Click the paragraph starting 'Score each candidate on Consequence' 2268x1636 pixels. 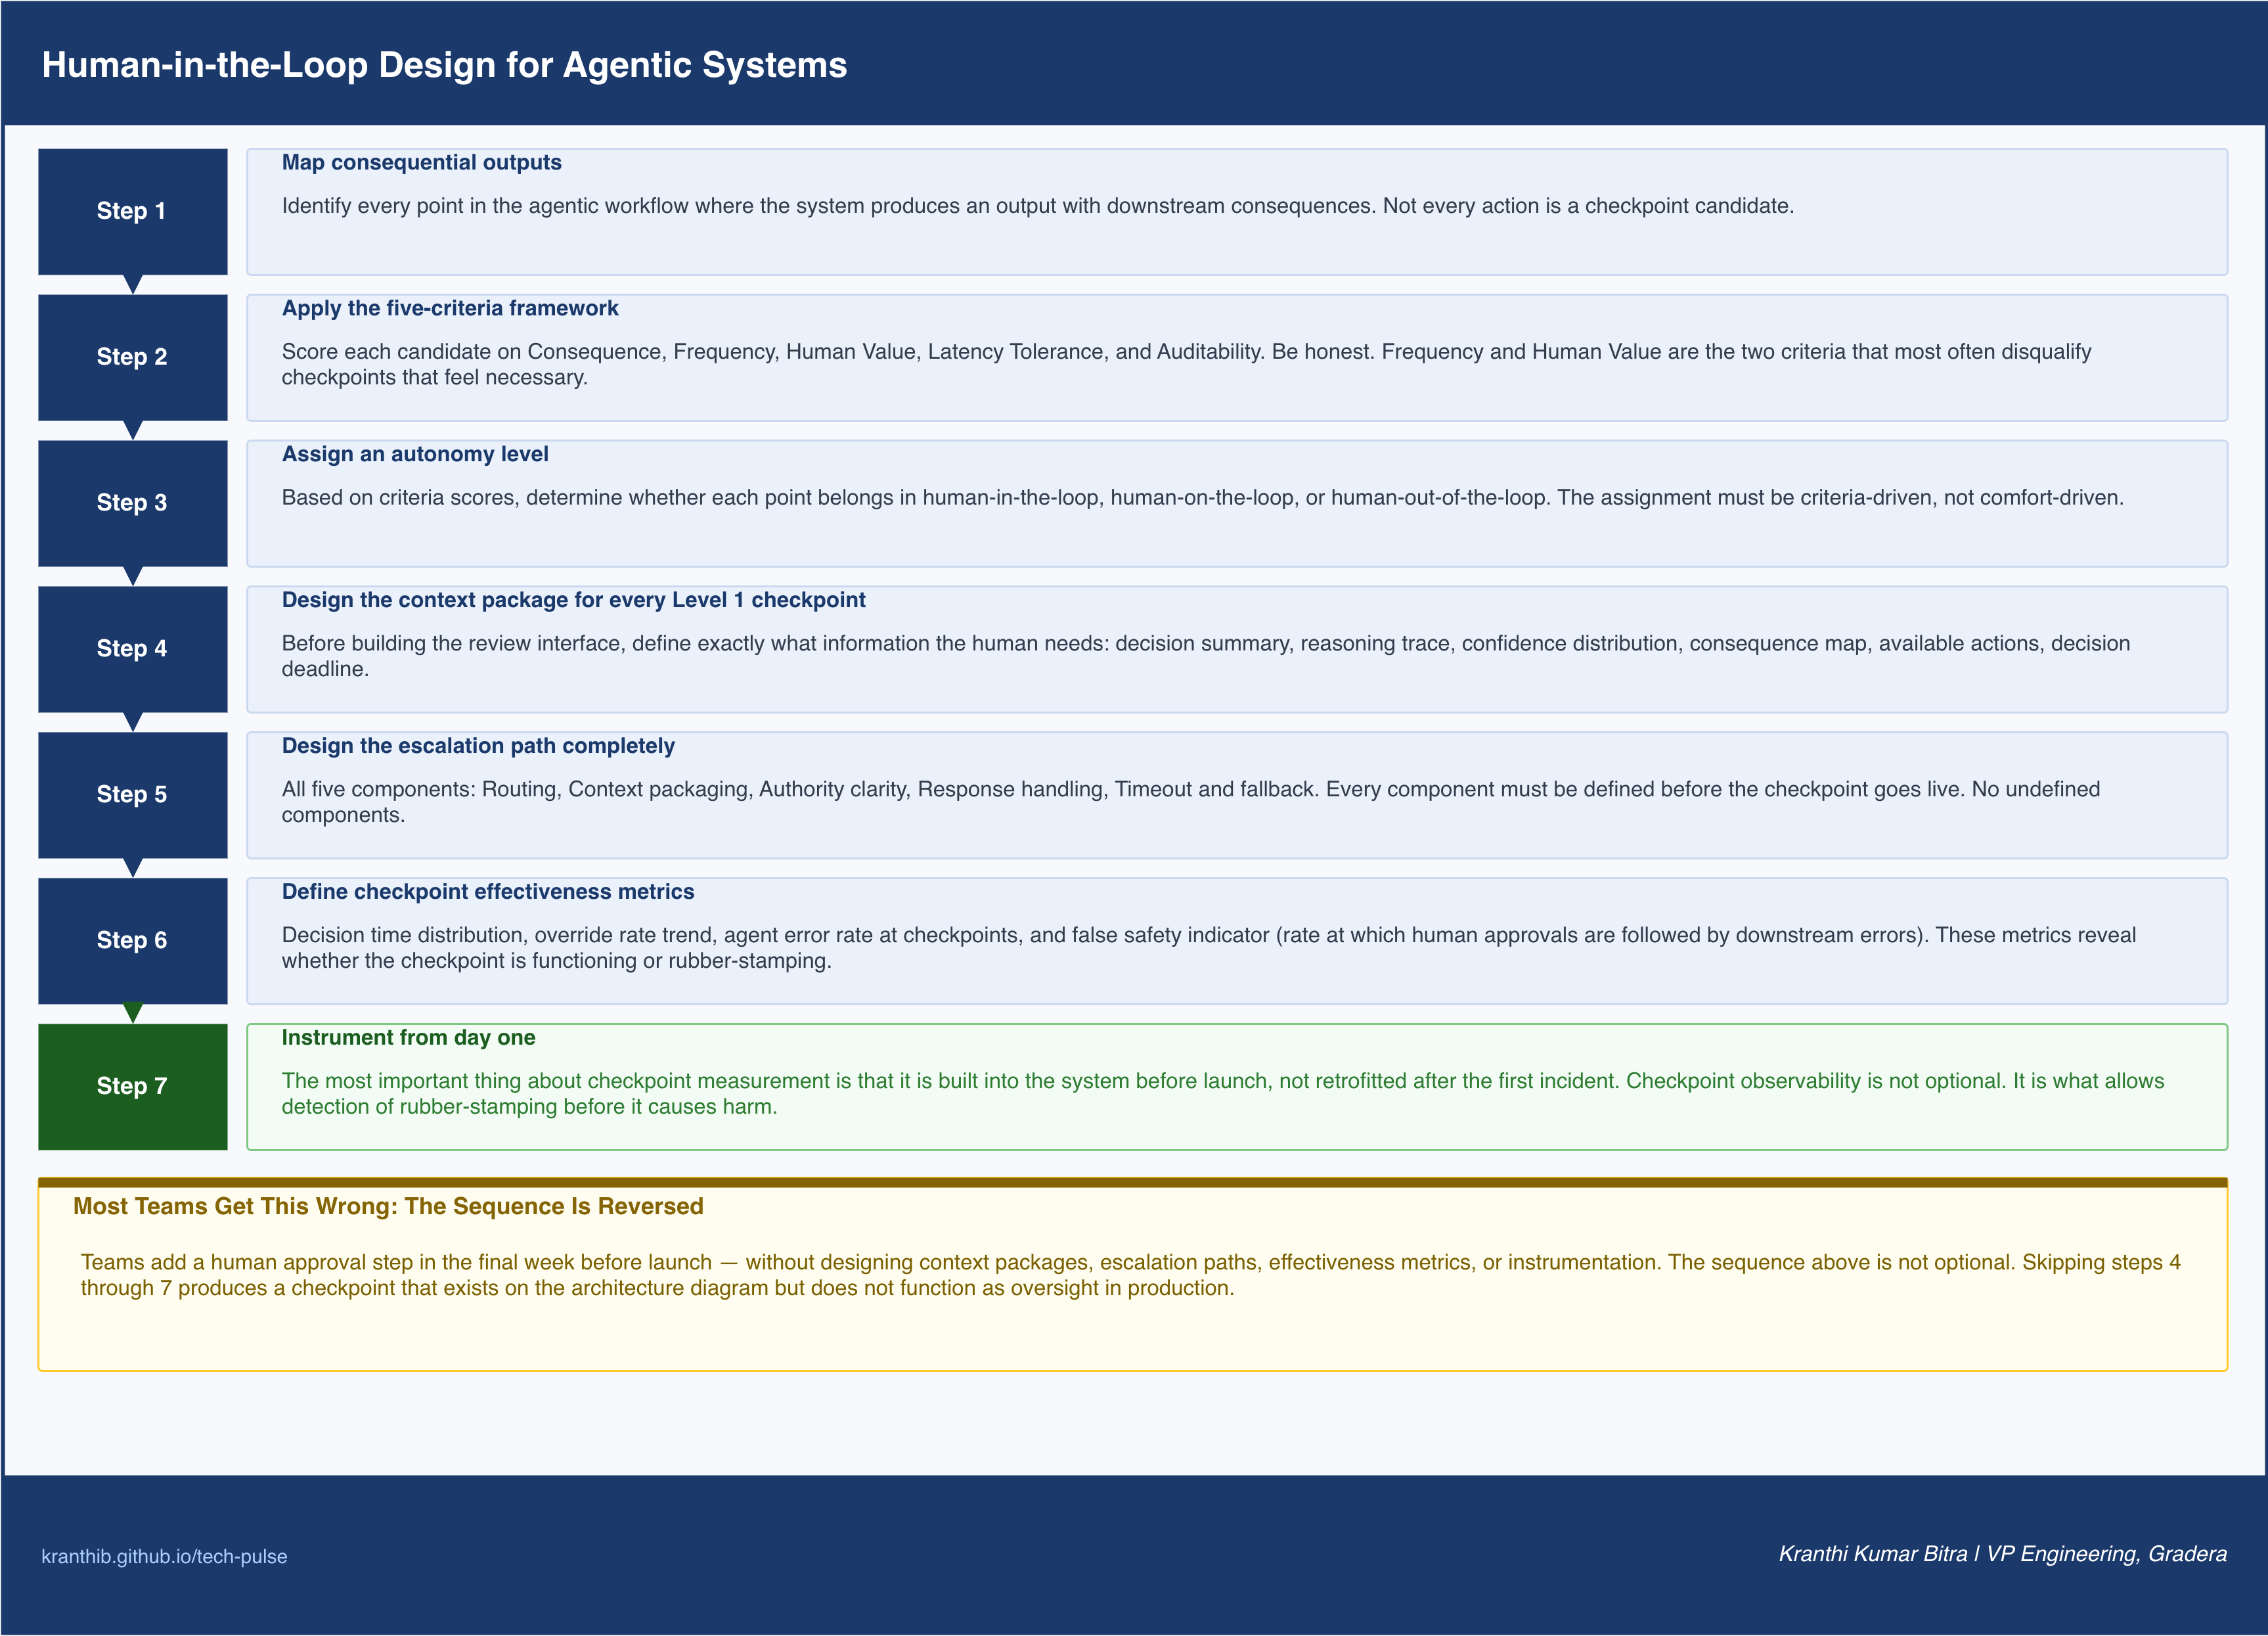(x=1186, y=364)
